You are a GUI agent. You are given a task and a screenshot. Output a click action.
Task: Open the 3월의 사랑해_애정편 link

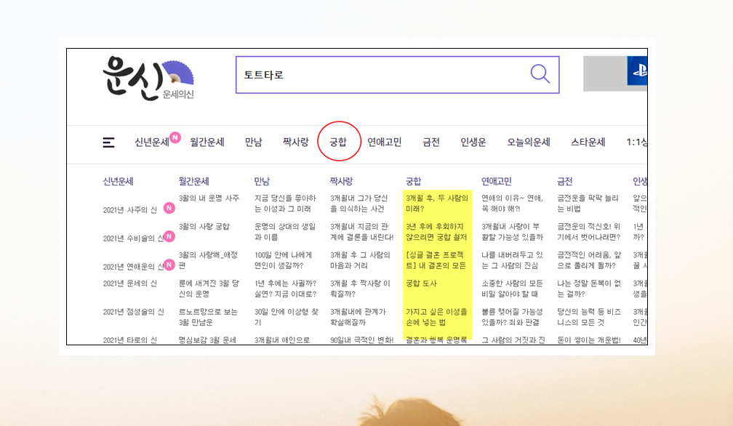point(208,260)
